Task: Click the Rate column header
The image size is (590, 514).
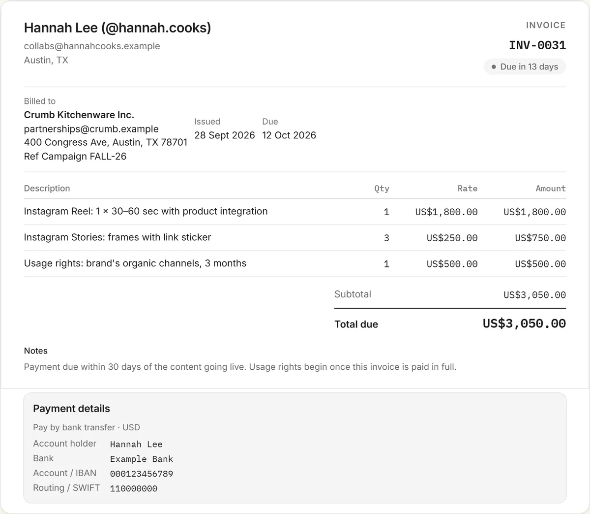Action: [x=468, y=189]
